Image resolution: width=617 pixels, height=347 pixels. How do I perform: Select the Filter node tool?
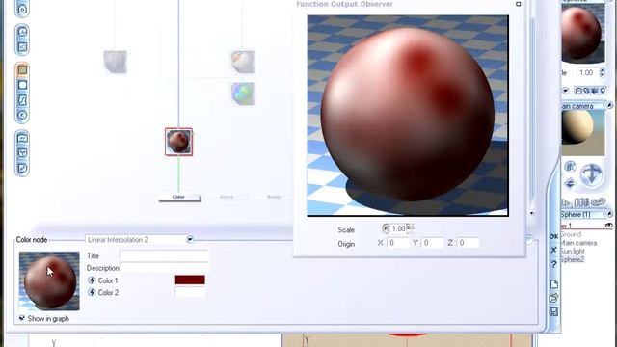(22, 100)
